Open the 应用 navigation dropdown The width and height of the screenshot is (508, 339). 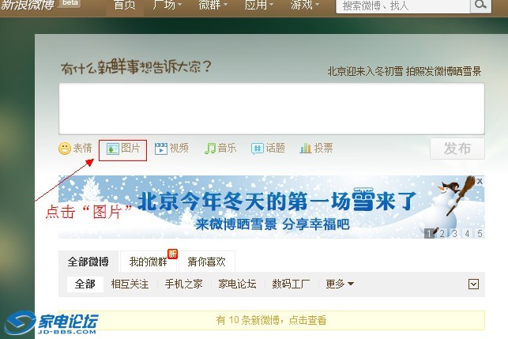259,6
